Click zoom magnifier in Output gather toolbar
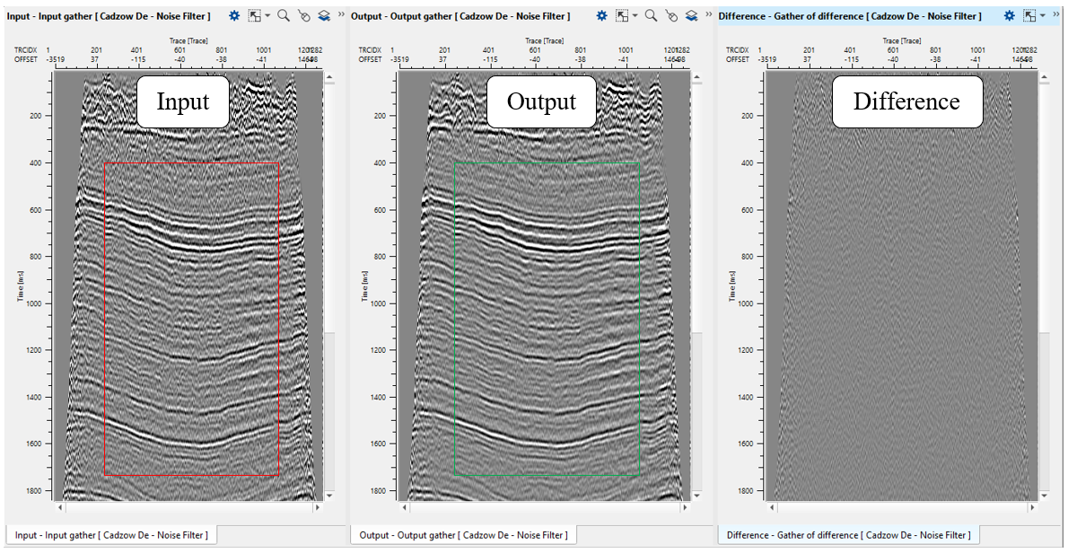1068x553 pixels. [651, 16]
